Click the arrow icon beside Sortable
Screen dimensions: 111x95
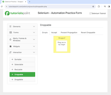coord(12,59)
